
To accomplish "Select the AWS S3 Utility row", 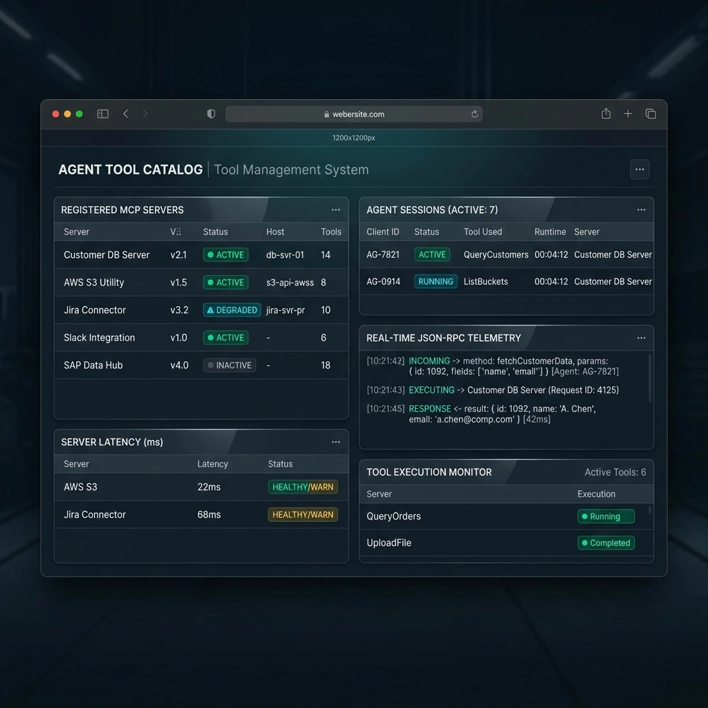I will coord(201,282).
